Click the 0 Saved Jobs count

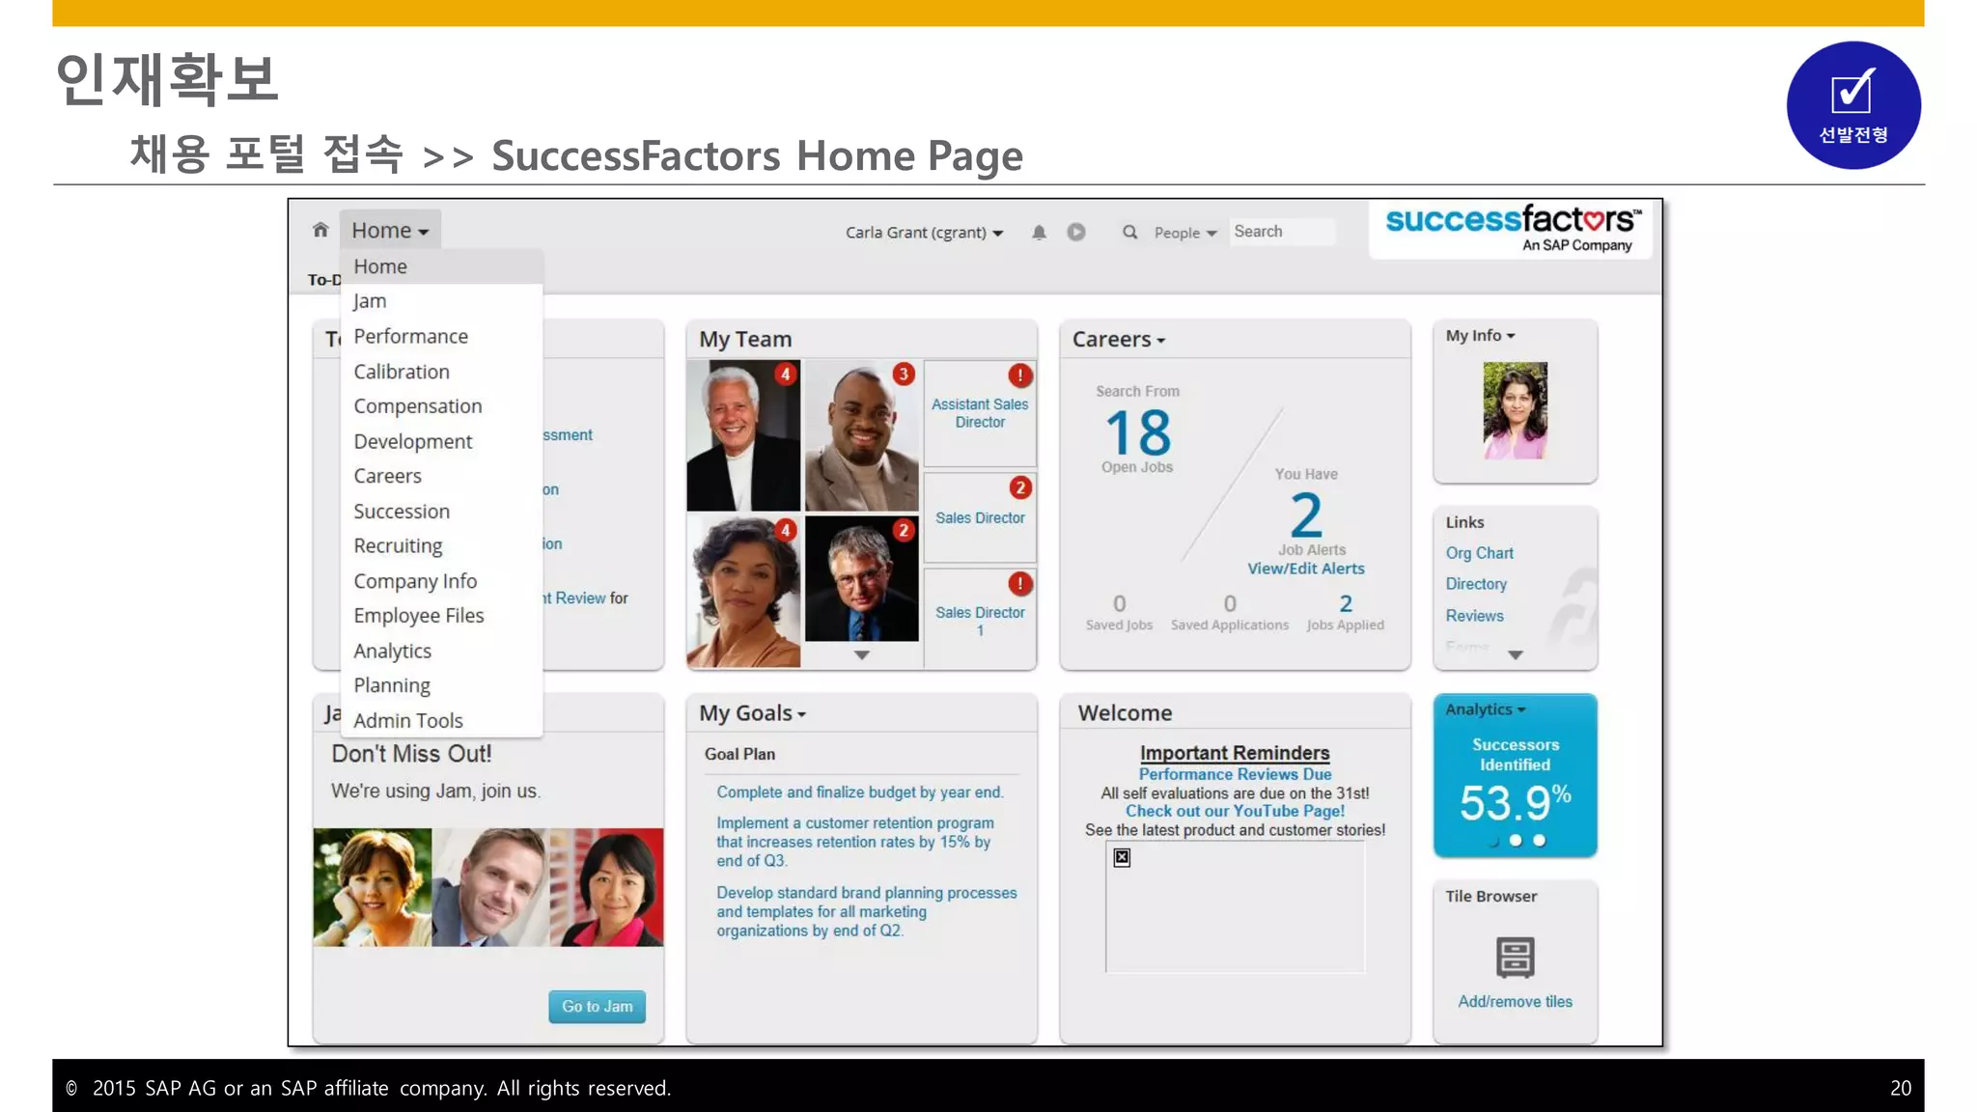(x=1119, y=603)
